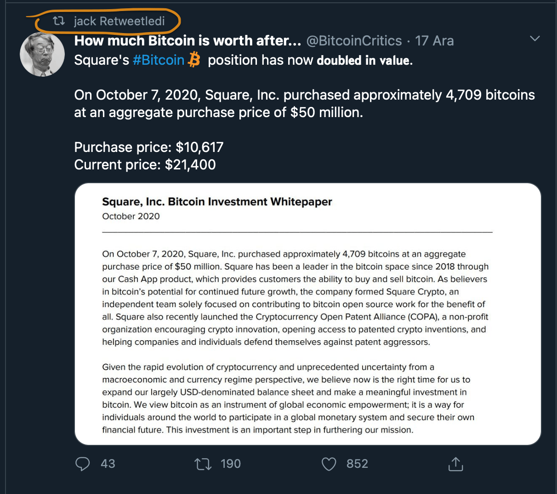Click the 'Current price: $21,400' line

coord(145,164)
